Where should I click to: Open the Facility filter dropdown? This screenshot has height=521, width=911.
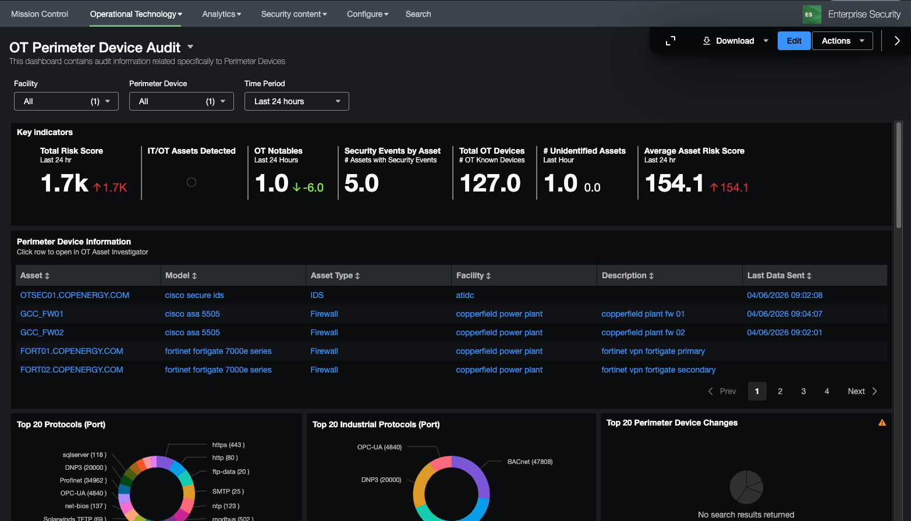click(x=66, y=101)
